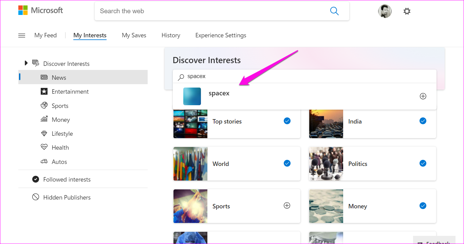This screenshot has width=464, height=244.
Task: Toggle the Politics interest checkmark
Action: [423, 163]
